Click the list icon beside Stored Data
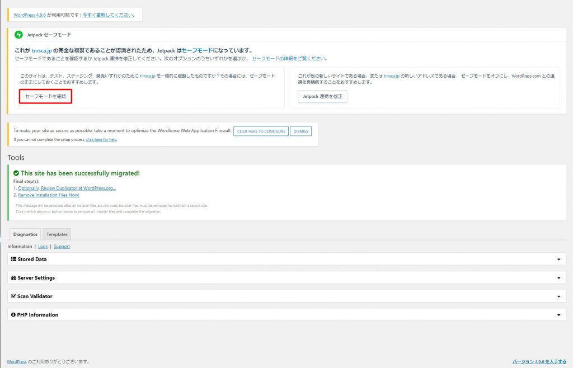 click(13, 259)
